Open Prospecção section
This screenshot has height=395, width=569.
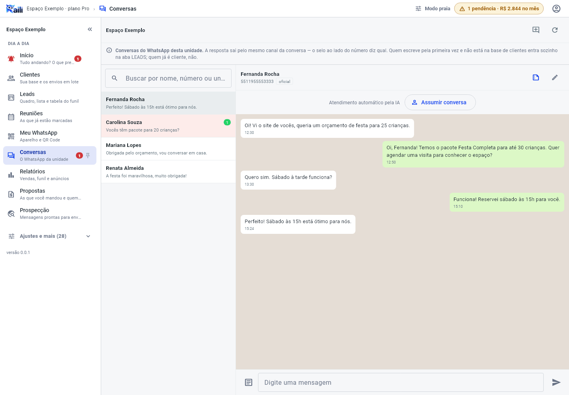(x=50, y=214)
